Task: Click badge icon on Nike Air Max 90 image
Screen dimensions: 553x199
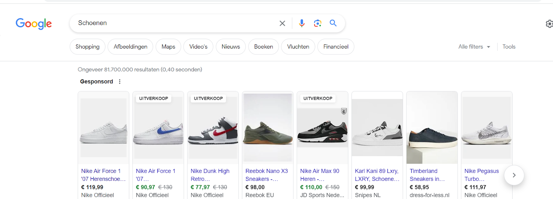Action: pos(344,111)
